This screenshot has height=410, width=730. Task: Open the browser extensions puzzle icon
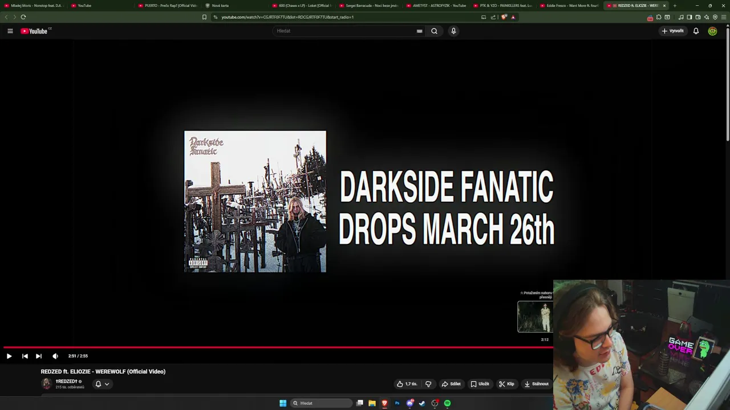pos(659,17)
